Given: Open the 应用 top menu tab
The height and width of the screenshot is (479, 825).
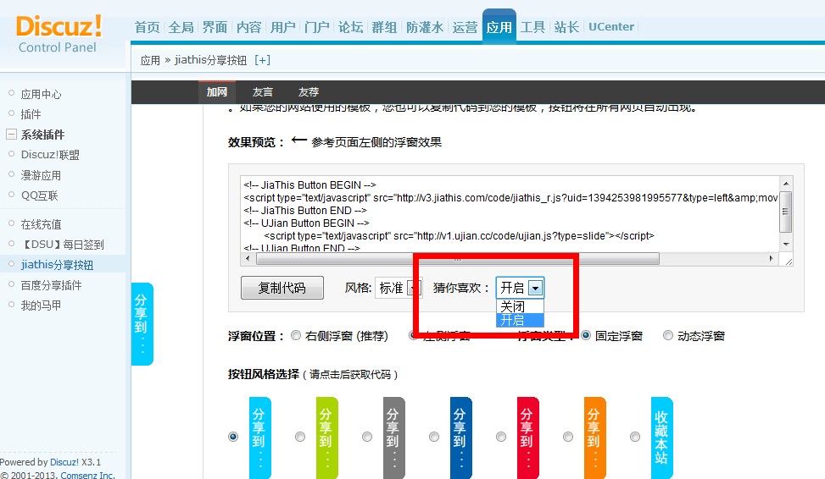Looking at the screenshot, I should click(x=499, y=25).
